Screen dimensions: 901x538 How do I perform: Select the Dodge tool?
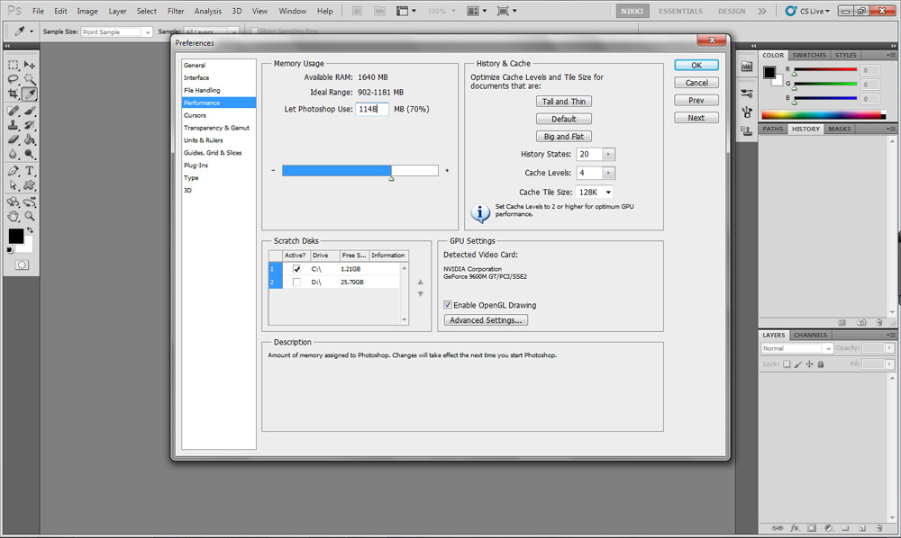[x=30, y=154]
